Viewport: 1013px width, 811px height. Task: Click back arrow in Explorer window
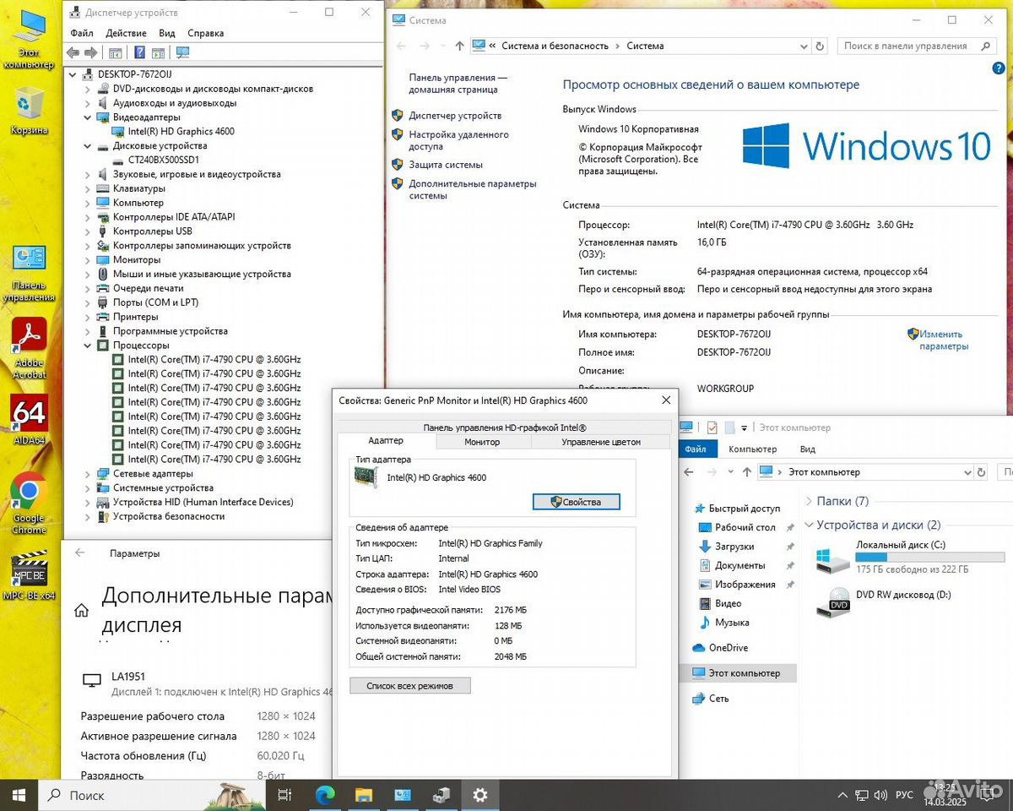click(689, 472)
